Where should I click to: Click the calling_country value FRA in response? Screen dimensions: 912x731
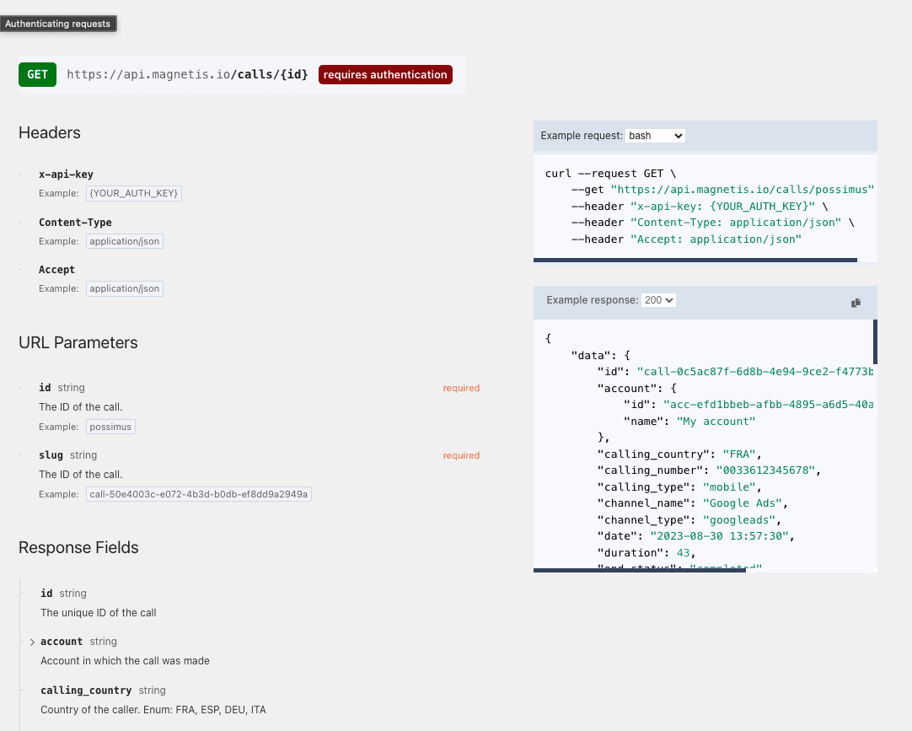pyautogui.click(x=739, y=454)
